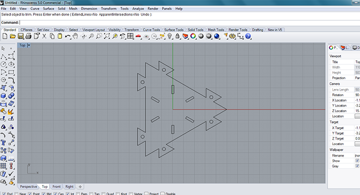
Task: Select the Circle tool in left sidebar
Action: tap(3, 64)
